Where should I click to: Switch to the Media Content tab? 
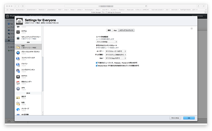[126, 30]
